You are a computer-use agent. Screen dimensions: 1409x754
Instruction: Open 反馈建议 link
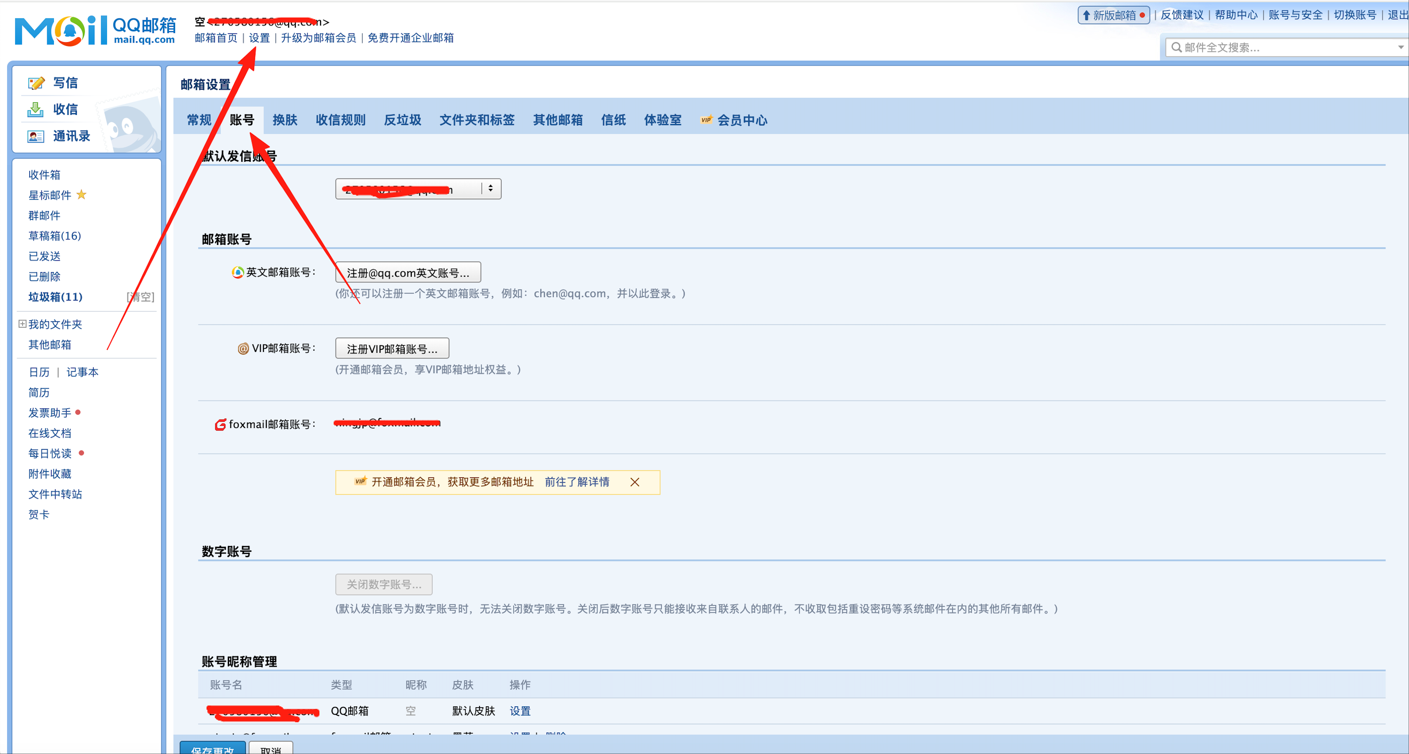point(1182,15)
